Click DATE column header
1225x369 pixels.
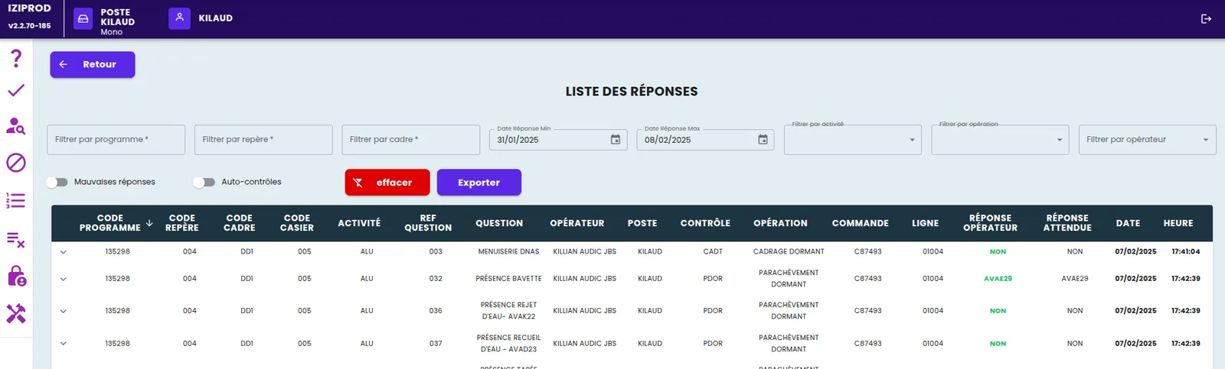click(x=1128, y=223)
